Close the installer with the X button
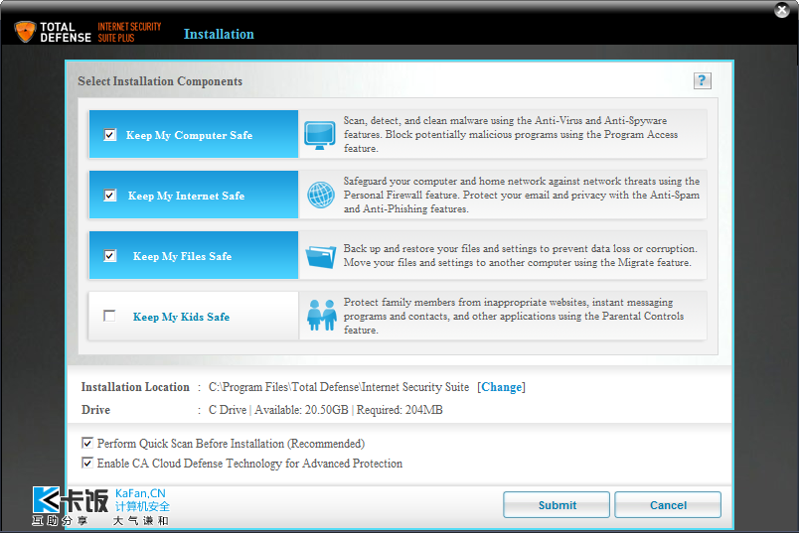799x533 pixels. pos(782,10)
